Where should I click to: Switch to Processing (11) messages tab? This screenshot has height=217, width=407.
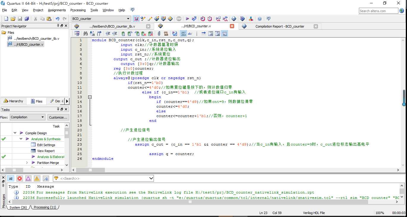pos(45,207)
